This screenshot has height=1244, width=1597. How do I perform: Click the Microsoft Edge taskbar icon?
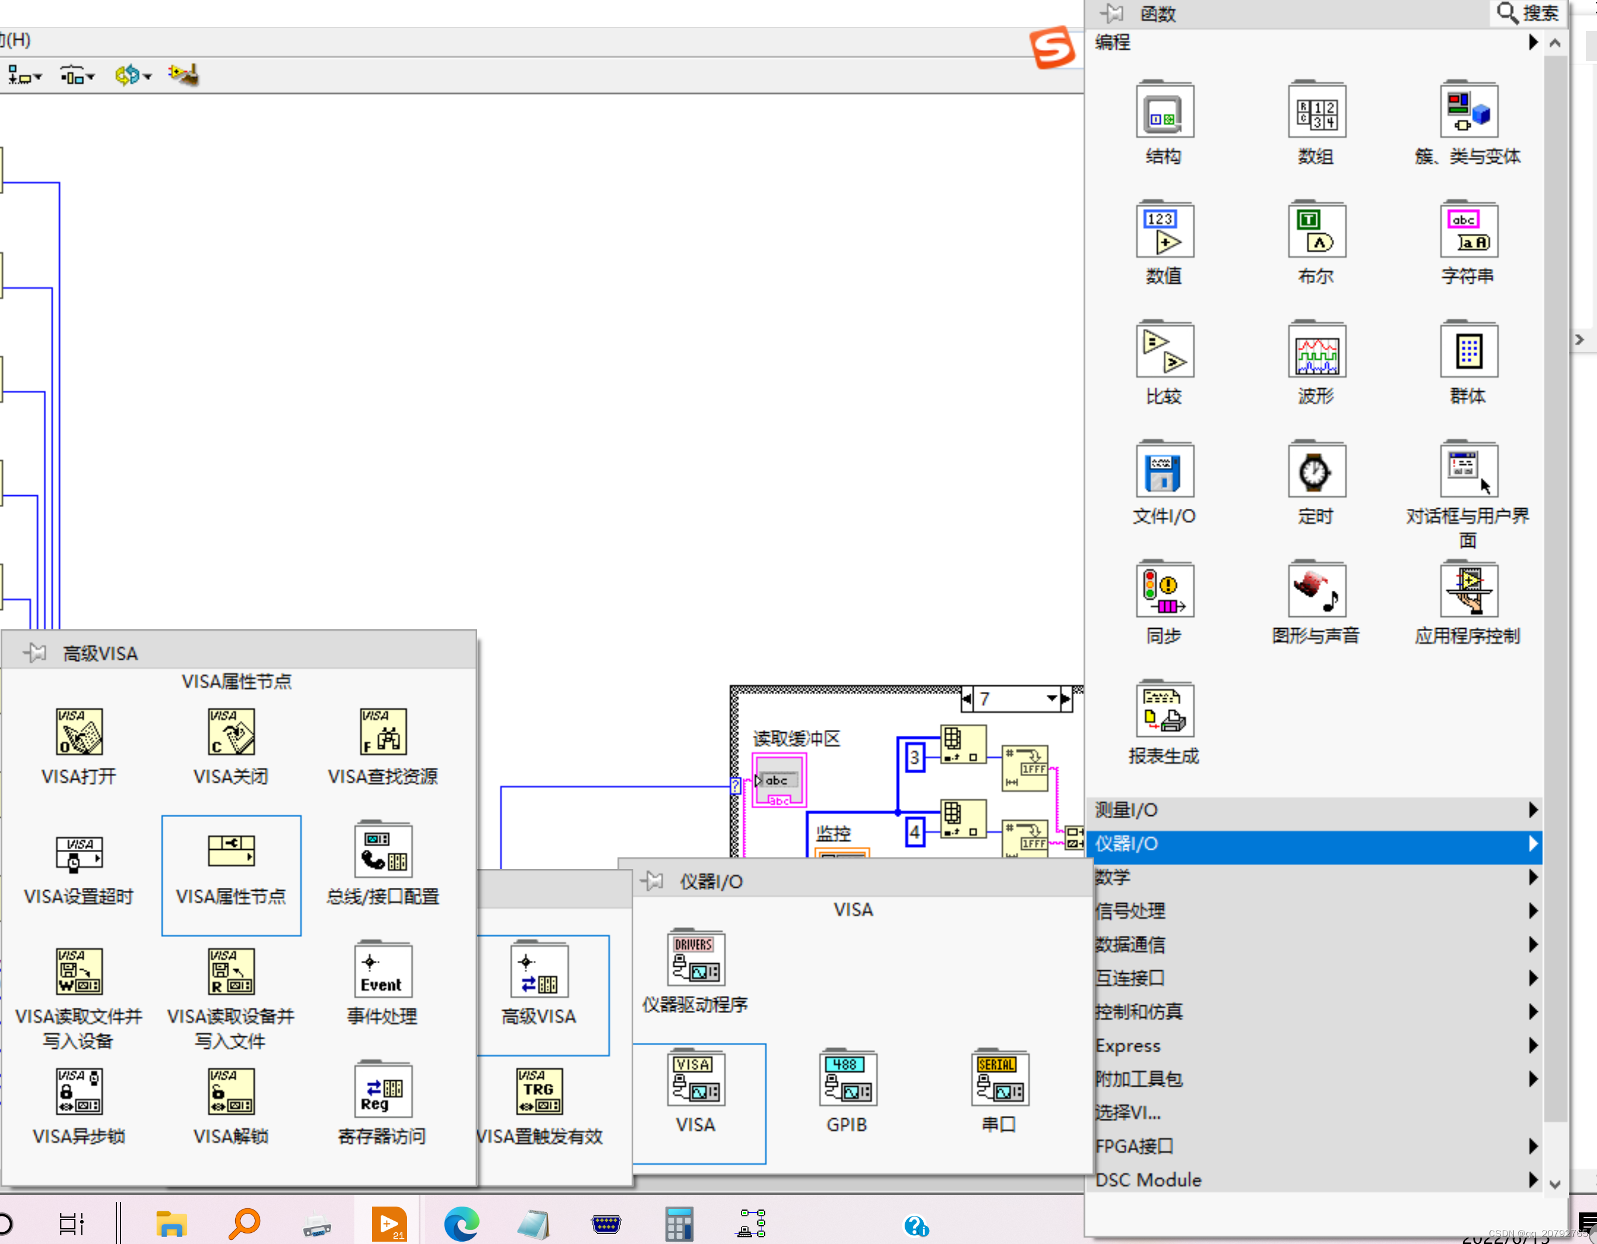[x=461, y=1224]
